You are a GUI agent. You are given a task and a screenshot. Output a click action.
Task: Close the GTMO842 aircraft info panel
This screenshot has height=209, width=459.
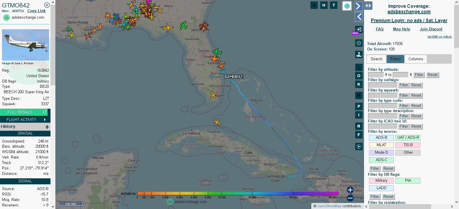(x=47, y=5)
